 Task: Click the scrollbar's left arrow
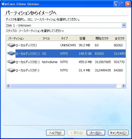(x=8, y=86)
